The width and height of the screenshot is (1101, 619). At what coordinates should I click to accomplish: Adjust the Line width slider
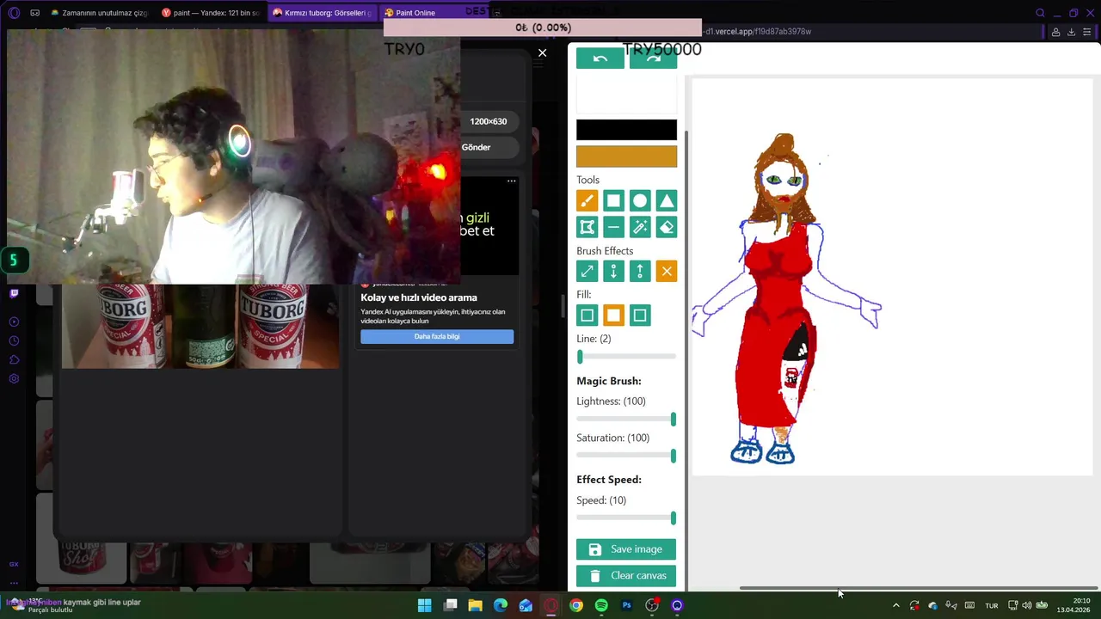(626, 357)
